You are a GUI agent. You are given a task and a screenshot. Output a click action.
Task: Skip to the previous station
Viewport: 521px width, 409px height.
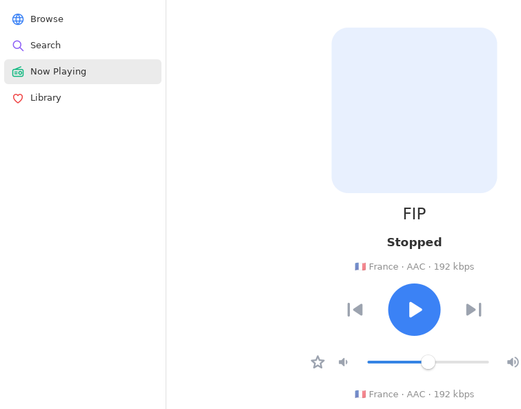pyautogui.click(x=355, y=310)
